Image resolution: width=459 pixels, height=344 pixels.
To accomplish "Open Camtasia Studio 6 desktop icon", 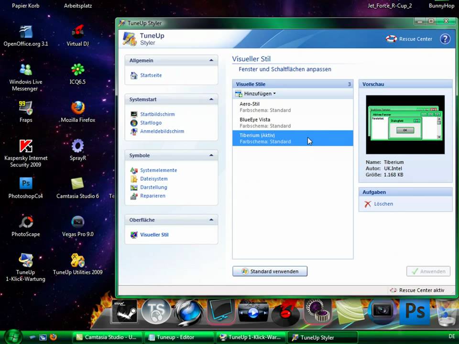I will click(77, 188).
